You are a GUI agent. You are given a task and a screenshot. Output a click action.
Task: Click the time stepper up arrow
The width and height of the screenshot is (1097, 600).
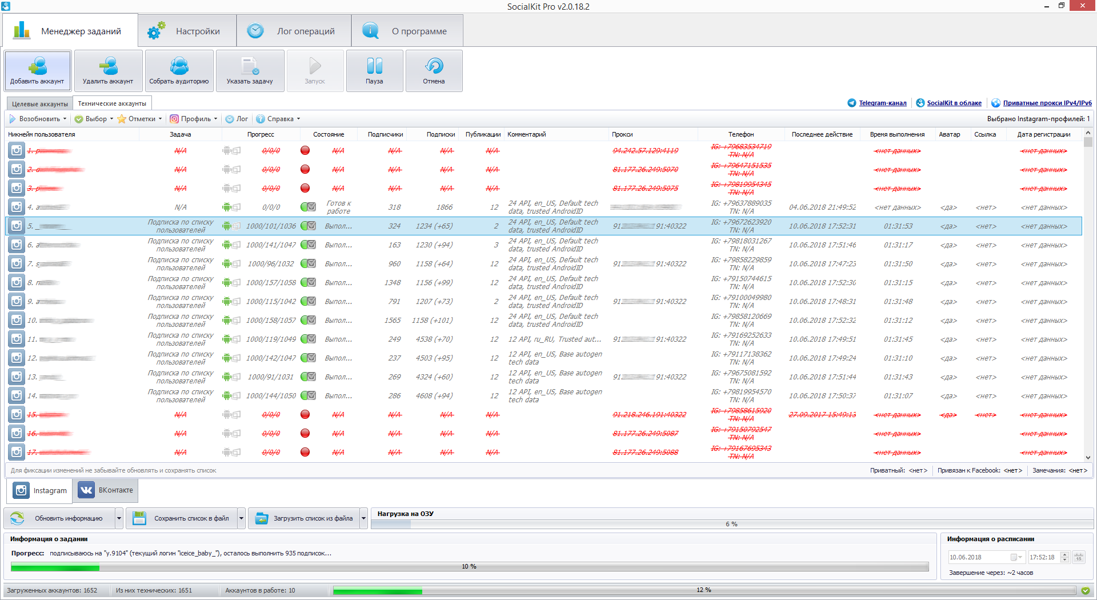click(x=1064, y=554)
